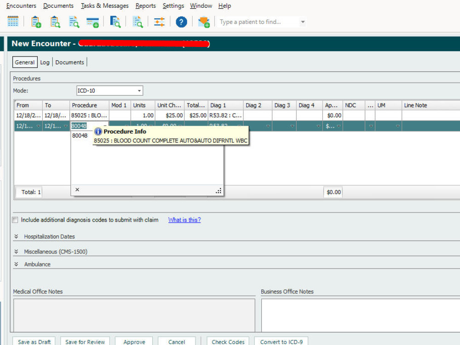Click the checklist report search icon
Screen dimensions: 460x345
pos(137,22)
